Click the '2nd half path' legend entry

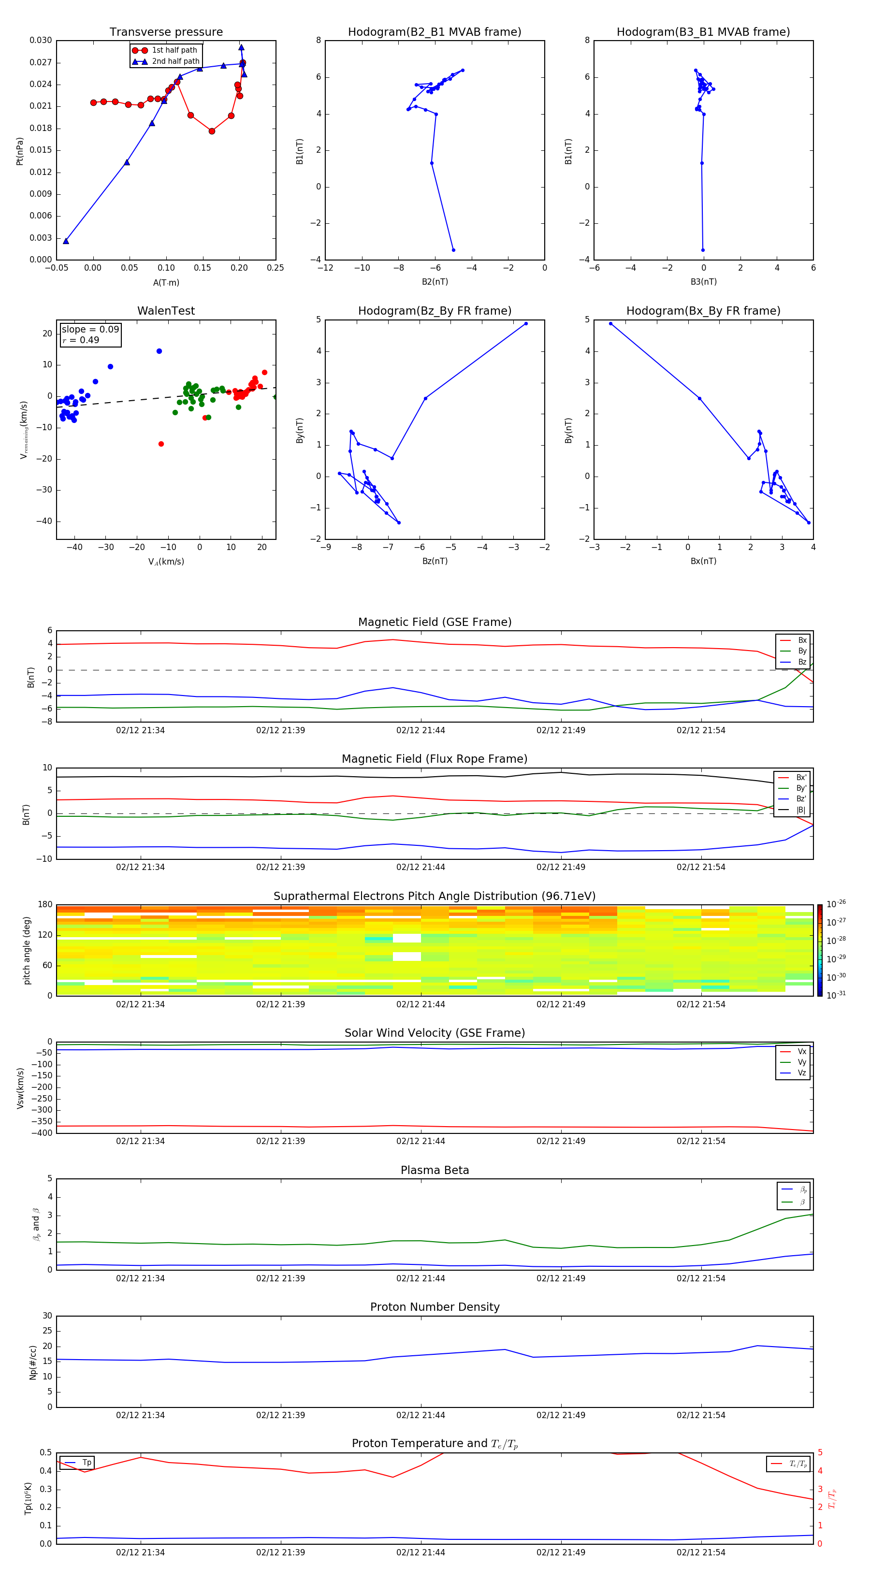click(166, 61)
